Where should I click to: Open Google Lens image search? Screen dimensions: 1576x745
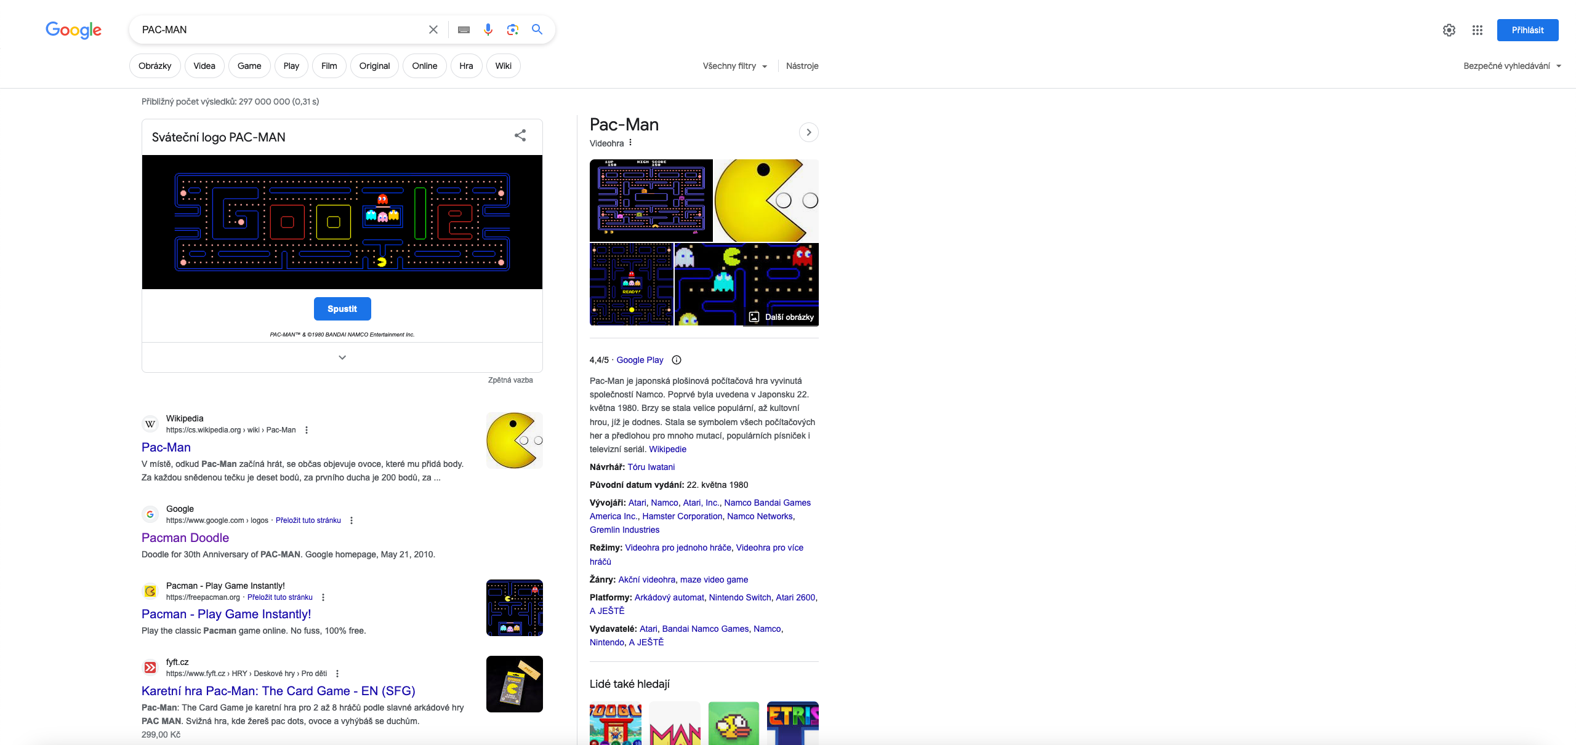click(512, 30)
